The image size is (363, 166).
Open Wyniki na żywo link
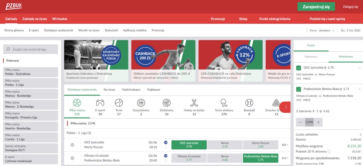click(89, 30)
